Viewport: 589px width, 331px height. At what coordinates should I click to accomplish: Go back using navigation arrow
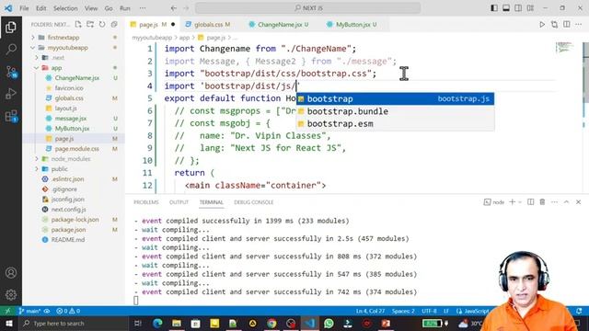[174, 8]
